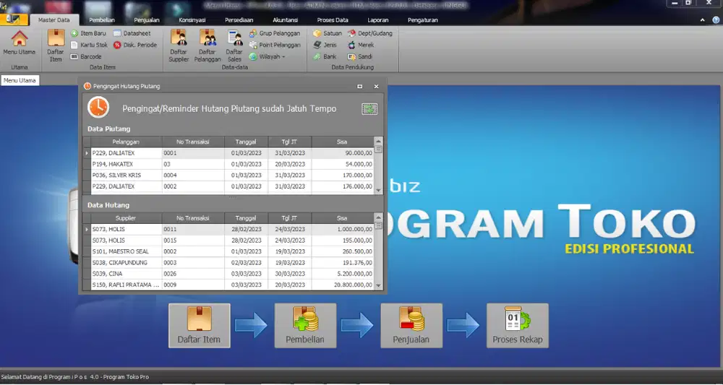
Task: Click the Penjualan workflow button
Action: [x=411, y=325]
